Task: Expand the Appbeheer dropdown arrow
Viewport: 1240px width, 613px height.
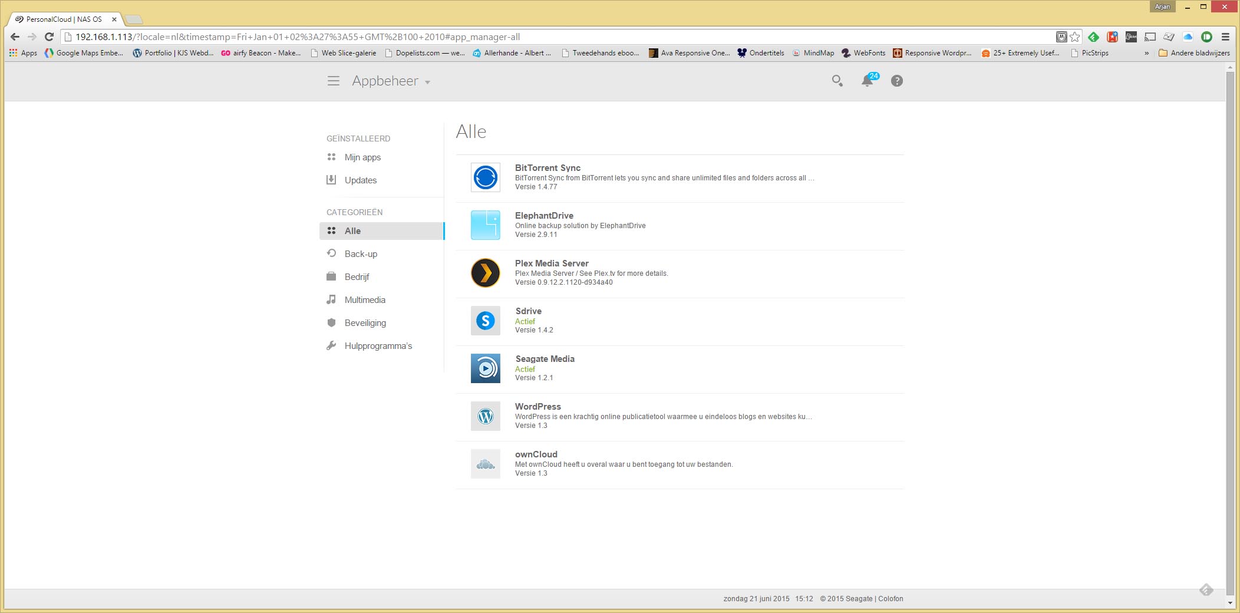Action: point(427,83)
